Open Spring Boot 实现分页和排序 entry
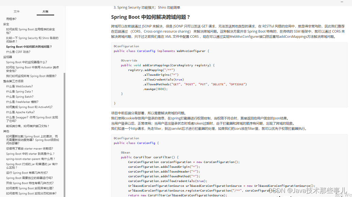 click(31, 193)
